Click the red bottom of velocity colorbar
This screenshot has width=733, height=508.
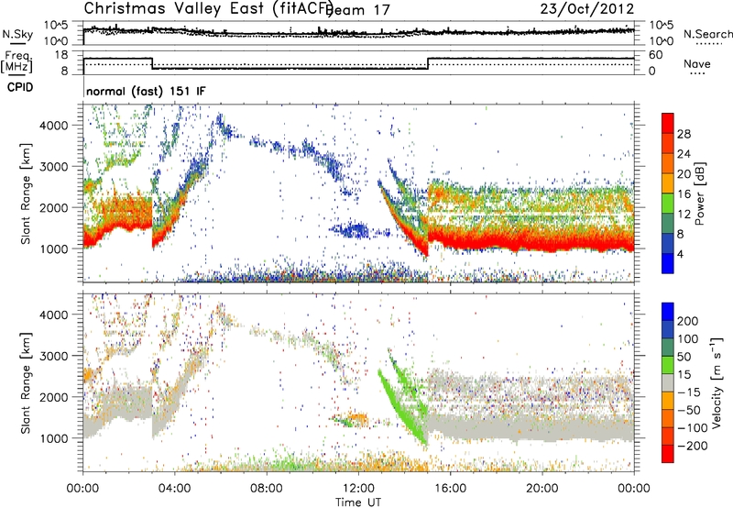pos(668,454)
